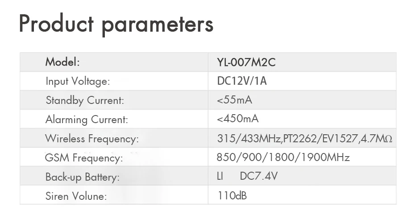Image resolution: width=415 pixels, height=219 pixels.
Task: Click the DC7.4V battery voltage
Action: (259, 177)
